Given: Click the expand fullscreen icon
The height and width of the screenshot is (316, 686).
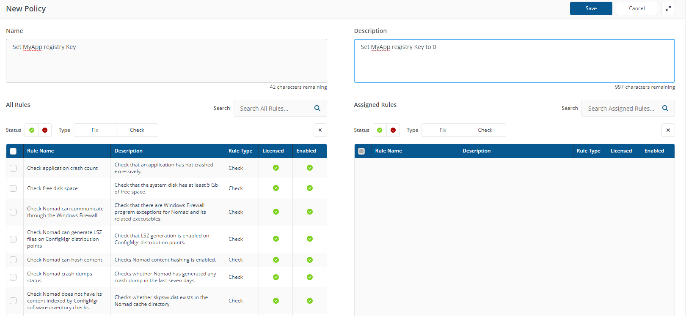Looking at the screenshot, I should click(668, 8).
